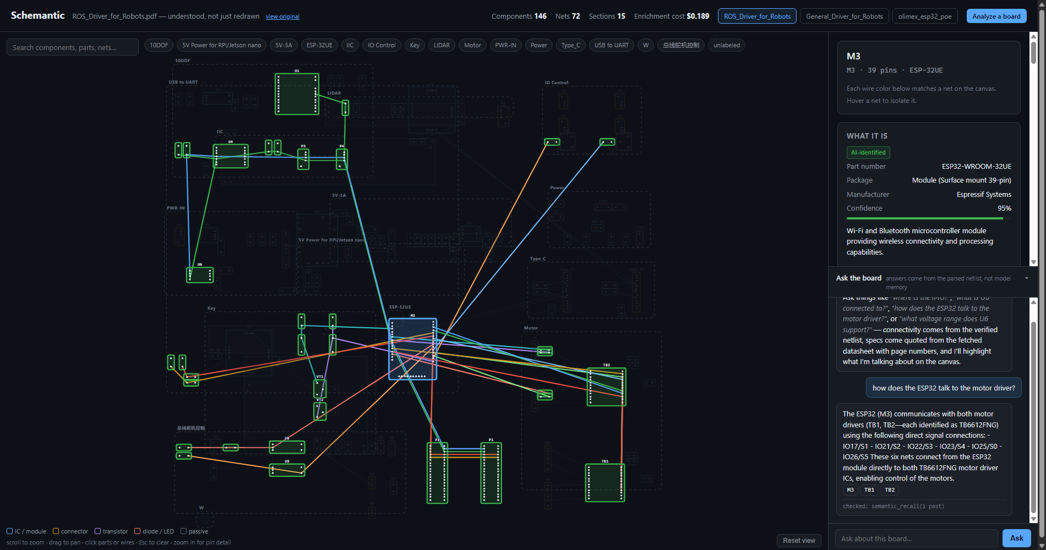This screenshot has width=1046, height=550.
Task: Select the U4 component on canvas
Action: click(x=231, y=156)
